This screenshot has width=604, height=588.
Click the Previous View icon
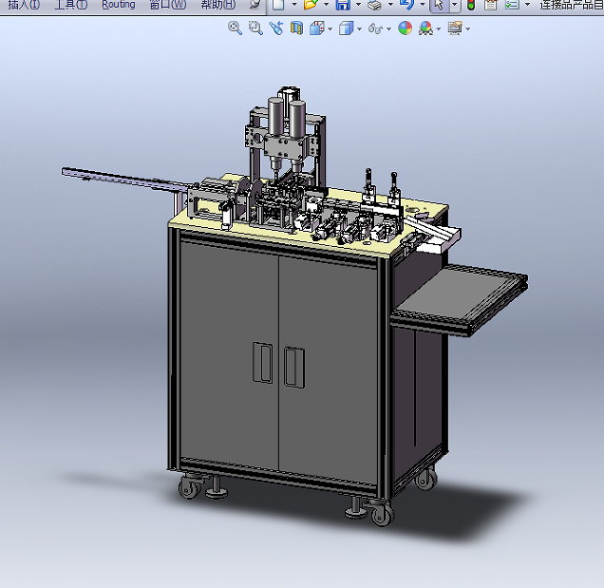coord(275,28)
